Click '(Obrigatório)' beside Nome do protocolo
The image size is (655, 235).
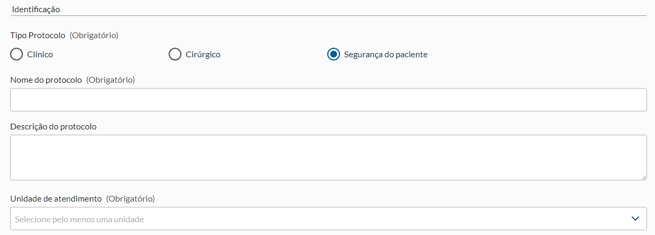111,80
